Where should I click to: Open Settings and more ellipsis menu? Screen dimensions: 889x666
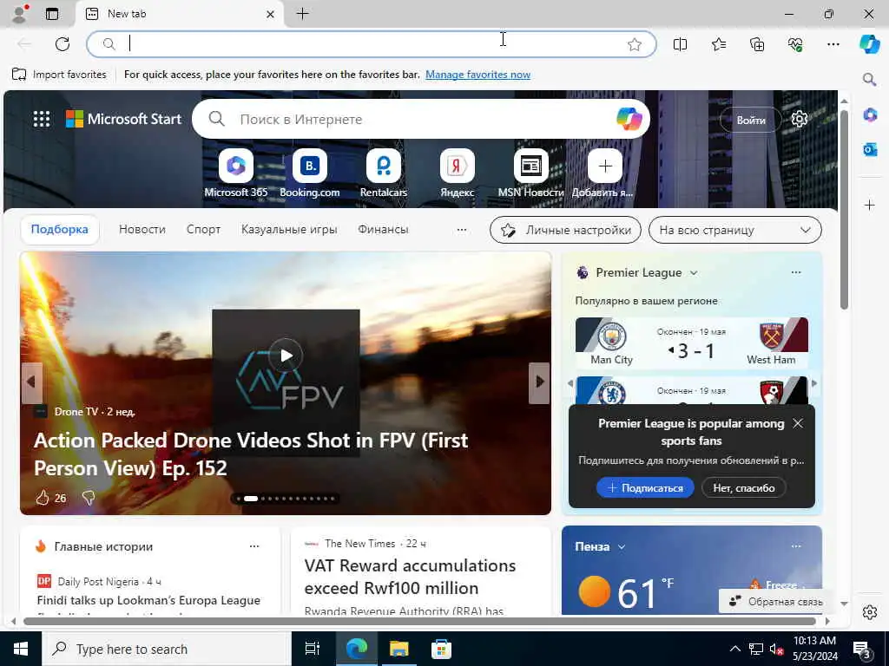tap(833, 44)
